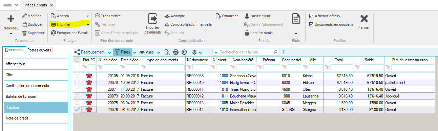The height and width of the screenshot is (131, 438).
Task: Expand the Imprimer dropdown arrow
Action: 88,24
